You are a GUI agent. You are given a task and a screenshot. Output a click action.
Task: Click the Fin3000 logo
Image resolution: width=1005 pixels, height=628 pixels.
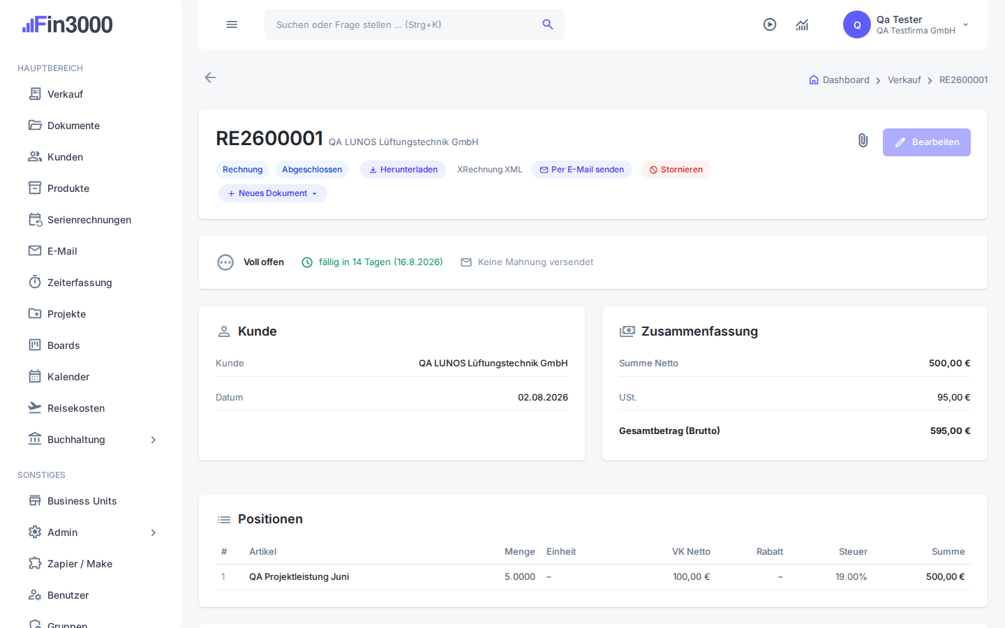[67, 24]
